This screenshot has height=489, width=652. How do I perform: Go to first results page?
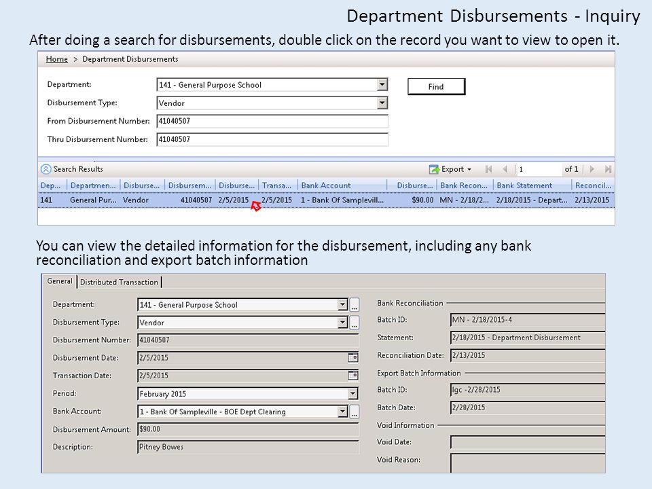point(488,169)
